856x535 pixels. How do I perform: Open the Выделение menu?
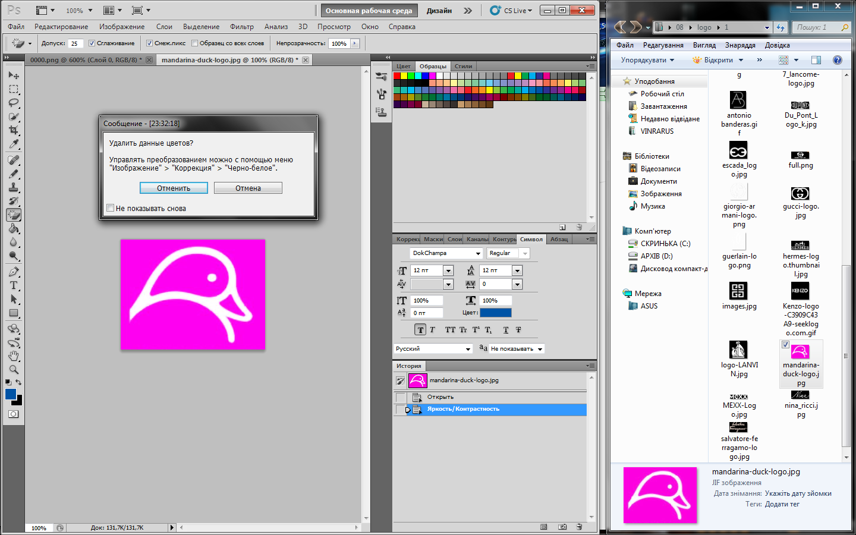202,27
